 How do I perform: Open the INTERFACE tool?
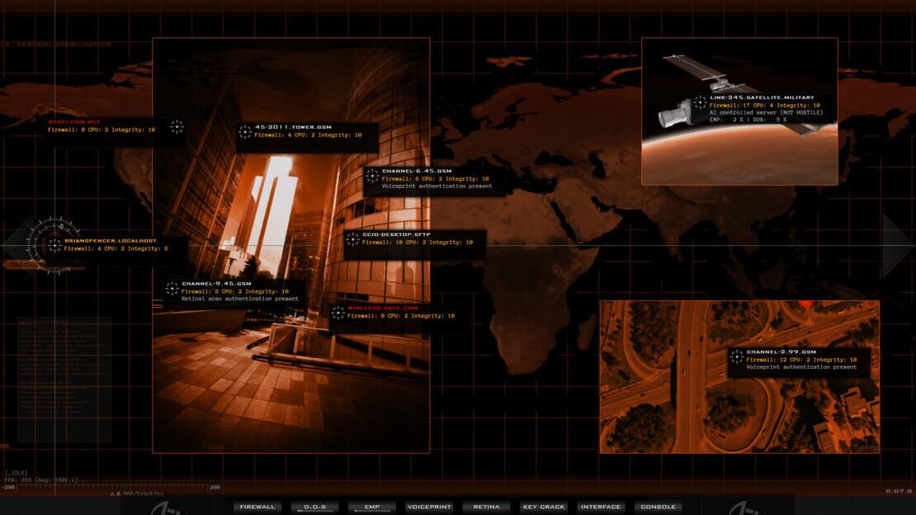point(601,507)
